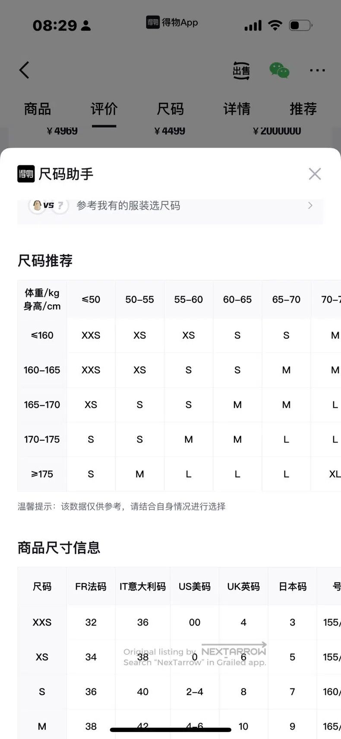The height and width of the screenshot is (739, 341).
Task: Tap the 商品尺寸信息 heading
Action: click(59, 547)
